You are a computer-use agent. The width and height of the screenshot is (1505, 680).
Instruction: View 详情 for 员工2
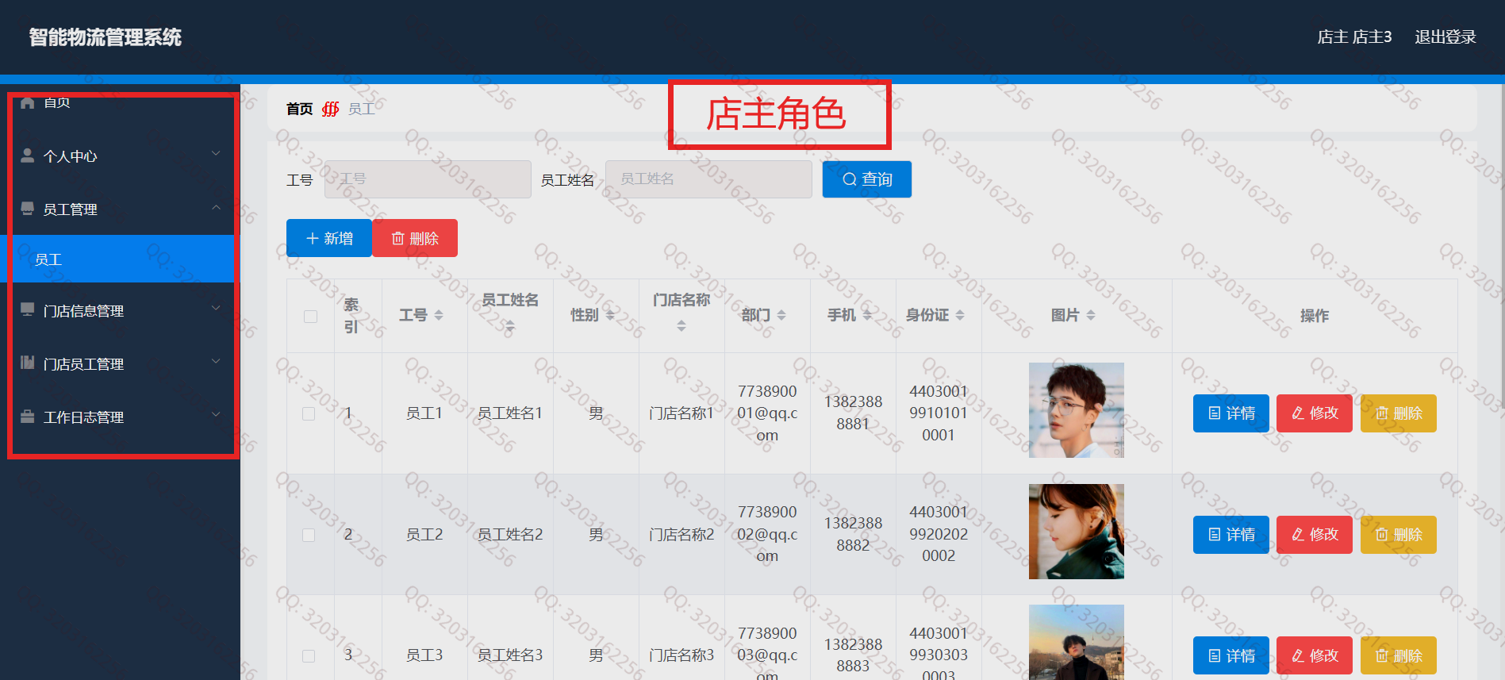pyautogui.click(x=1230, y=535)
